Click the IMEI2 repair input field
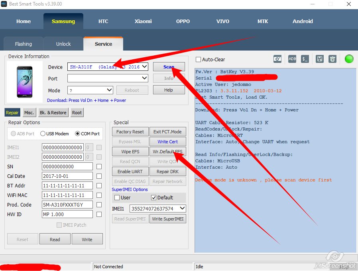358x271 pixels. [63, 157]
